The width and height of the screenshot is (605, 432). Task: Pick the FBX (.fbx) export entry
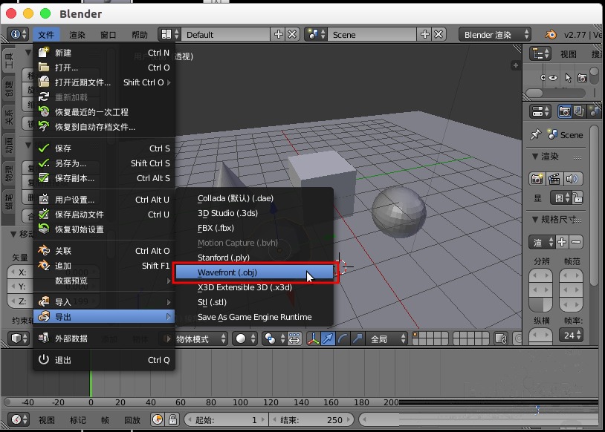point(254,228)
